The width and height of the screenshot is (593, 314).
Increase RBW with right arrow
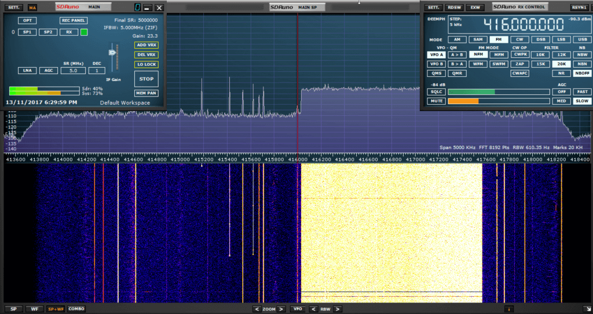tap(337, 309)
